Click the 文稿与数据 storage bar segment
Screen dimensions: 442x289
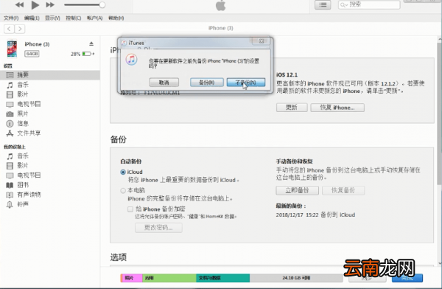(222, 278)
